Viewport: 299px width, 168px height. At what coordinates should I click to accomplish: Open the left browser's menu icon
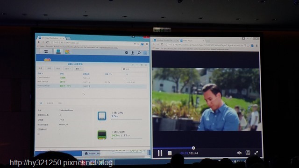click(x=147, y=44)
